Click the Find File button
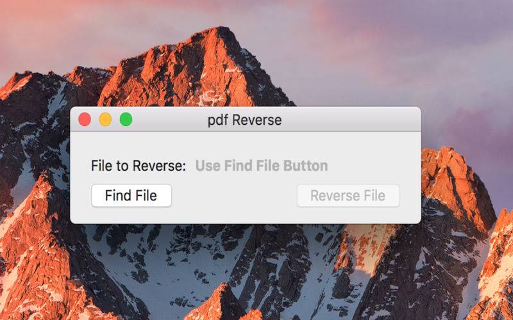Image resolution: width=513 pixels, height=320 pixels. 131,196
